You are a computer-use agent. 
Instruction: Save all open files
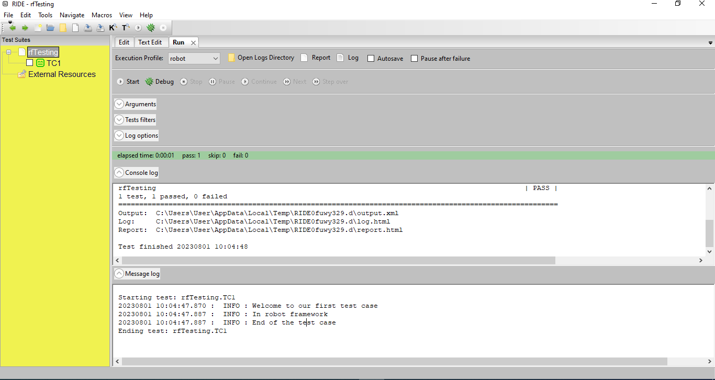[100, 27]
